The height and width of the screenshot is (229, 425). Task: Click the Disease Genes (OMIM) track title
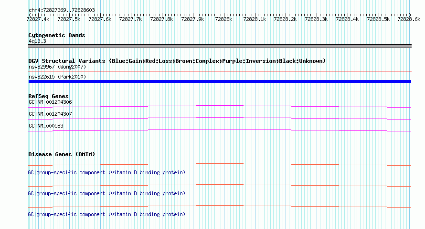[x=62, y=154]
